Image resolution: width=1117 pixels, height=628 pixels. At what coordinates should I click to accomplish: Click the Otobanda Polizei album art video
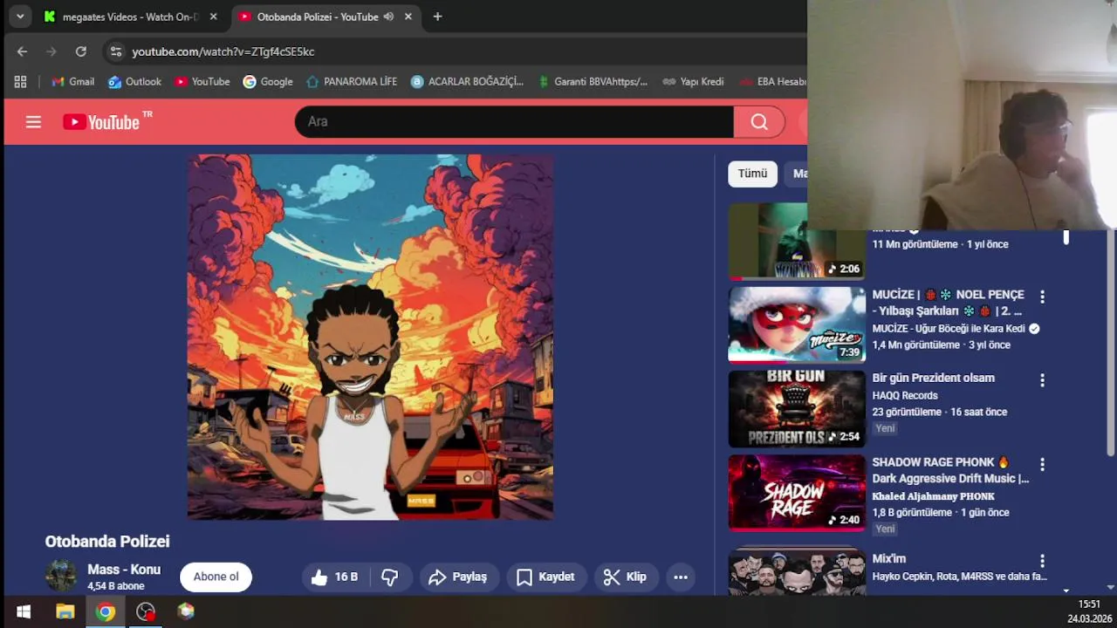(x=370, y=337)
